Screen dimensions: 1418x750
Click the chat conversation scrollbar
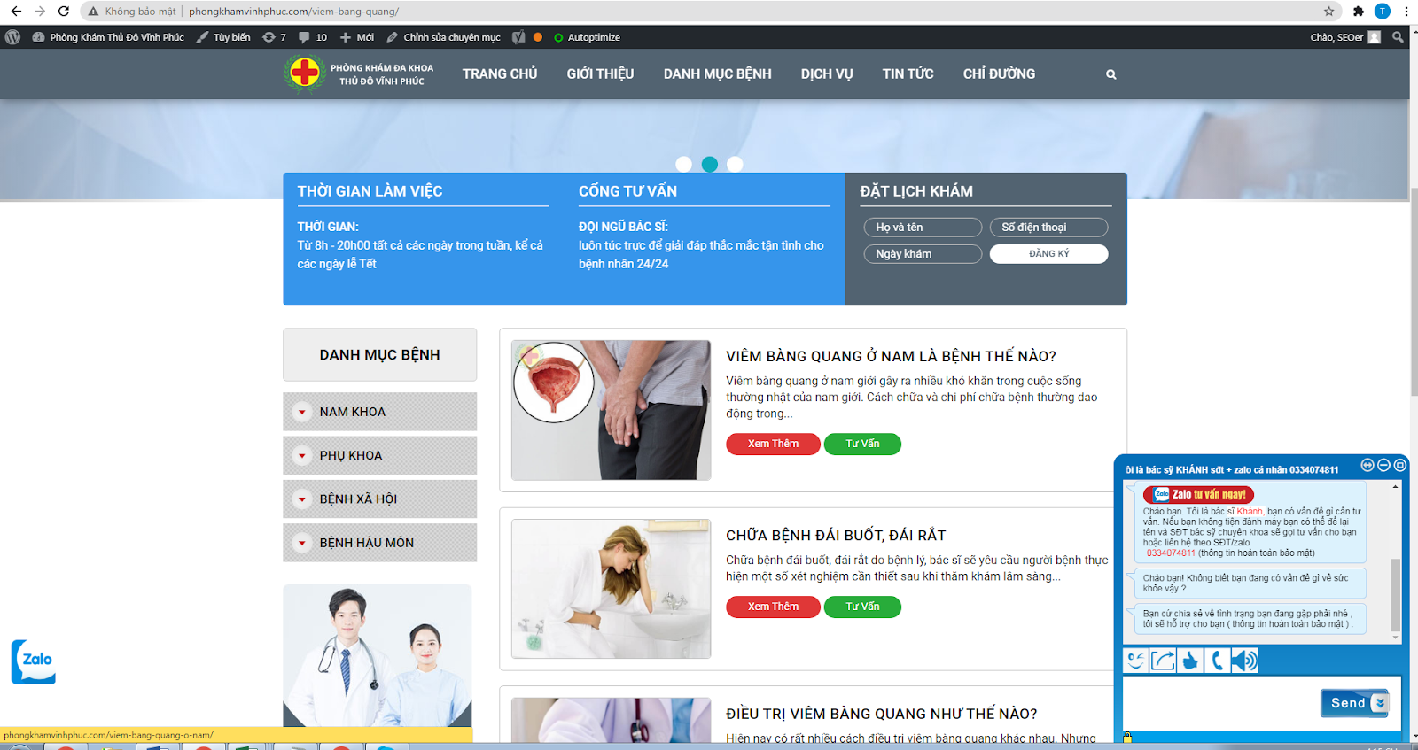(1396, 595)
